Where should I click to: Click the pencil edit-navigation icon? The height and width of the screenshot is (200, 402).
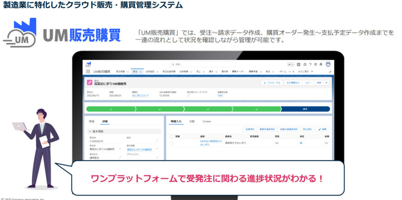click(x=330, y=72)
